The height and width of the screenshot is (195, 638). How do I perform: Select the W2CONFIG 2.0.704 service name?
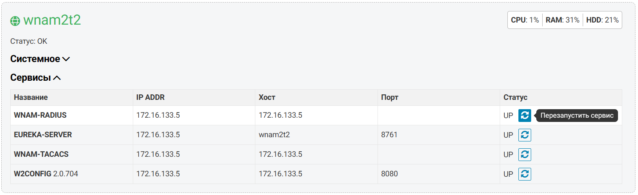(46, 174)
